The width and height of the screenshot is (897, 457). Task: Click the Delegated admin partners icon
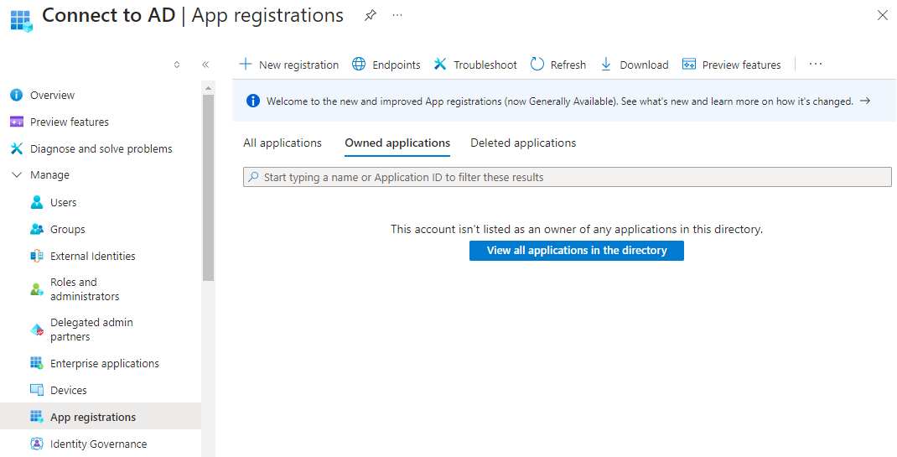(x=37, y=330)
